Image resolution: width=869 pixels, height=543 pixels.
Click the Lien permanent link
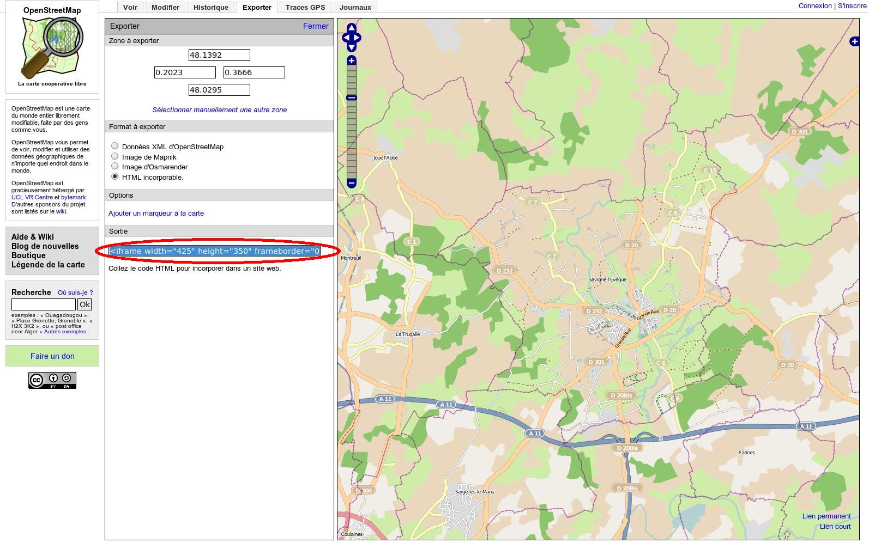pyautogui.click(x=826, y=516)
